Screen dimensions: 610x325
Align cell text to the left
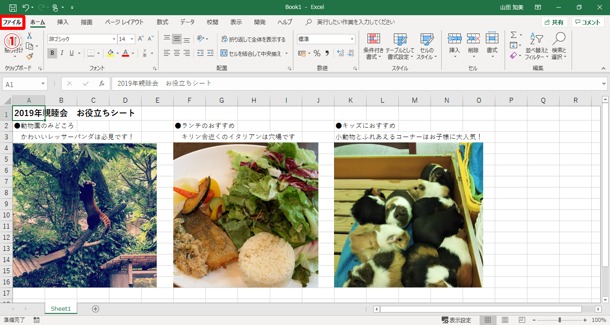click(x=167, y=53)
